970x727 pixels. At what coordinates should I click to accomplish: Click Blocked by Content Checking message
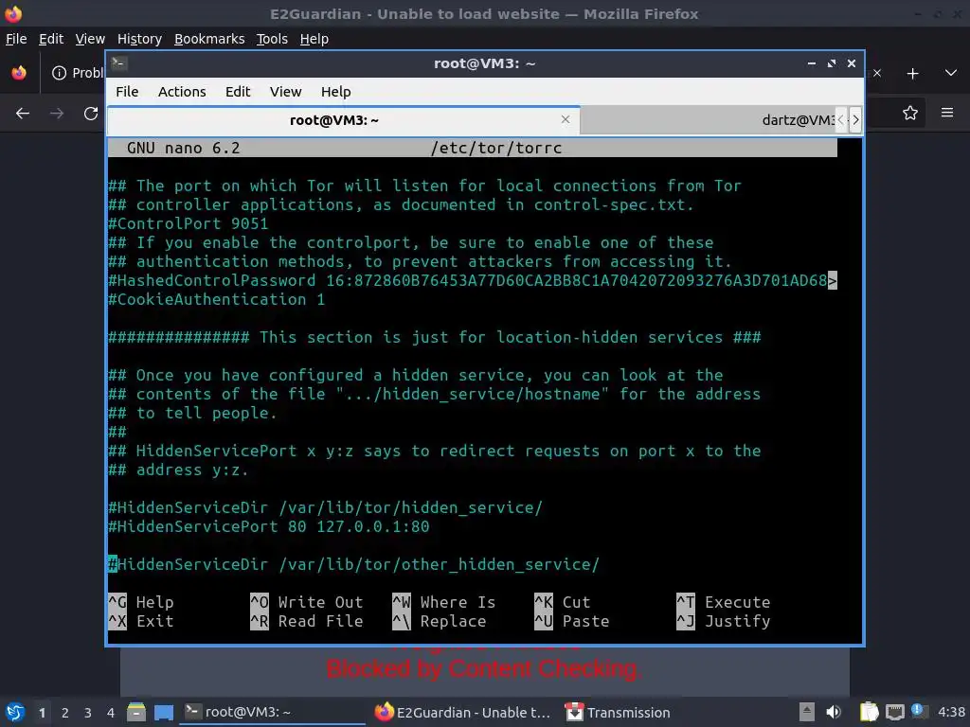coord(484,669)
